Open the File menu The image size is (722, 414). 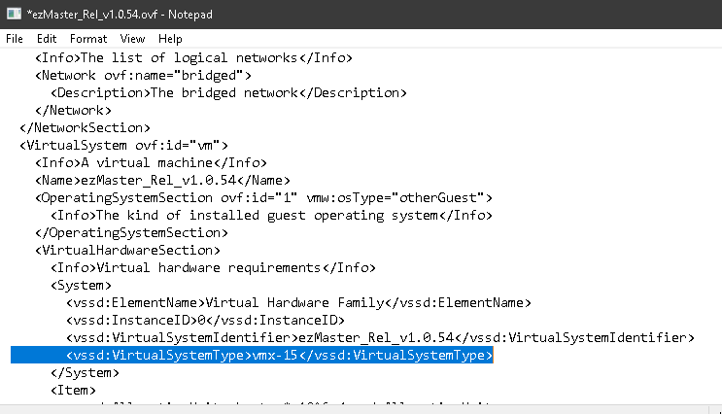tap(15, 39)
